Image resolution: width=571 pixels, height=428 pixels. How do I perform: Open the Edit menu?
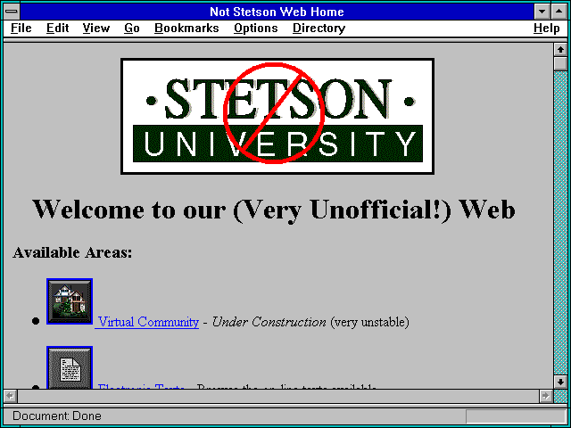(57, 28)
